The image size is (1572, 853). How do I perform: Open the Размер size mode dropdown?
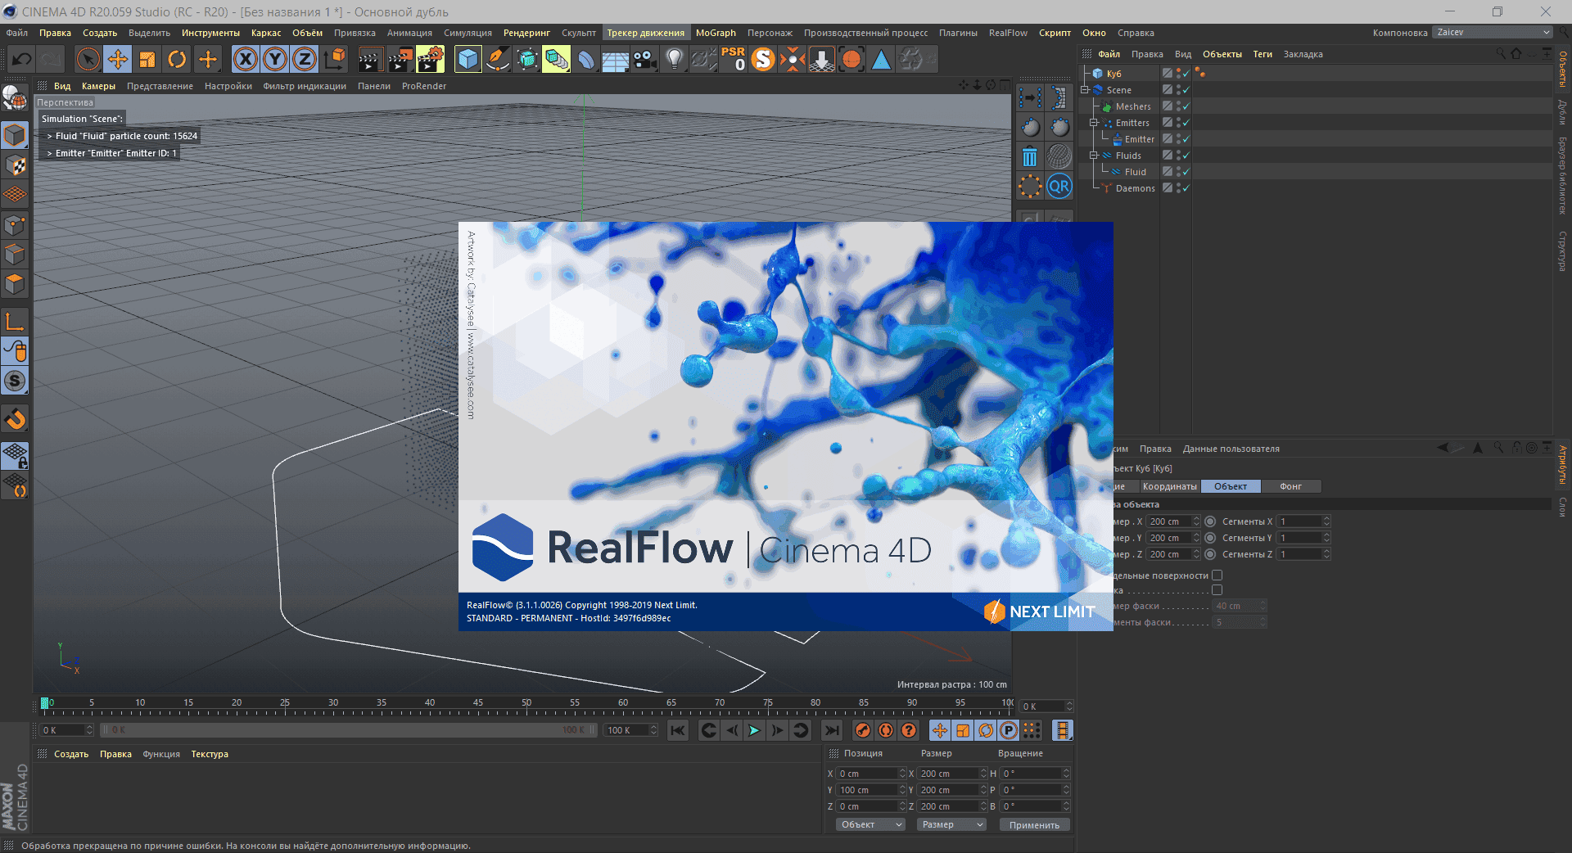(951, 824)
